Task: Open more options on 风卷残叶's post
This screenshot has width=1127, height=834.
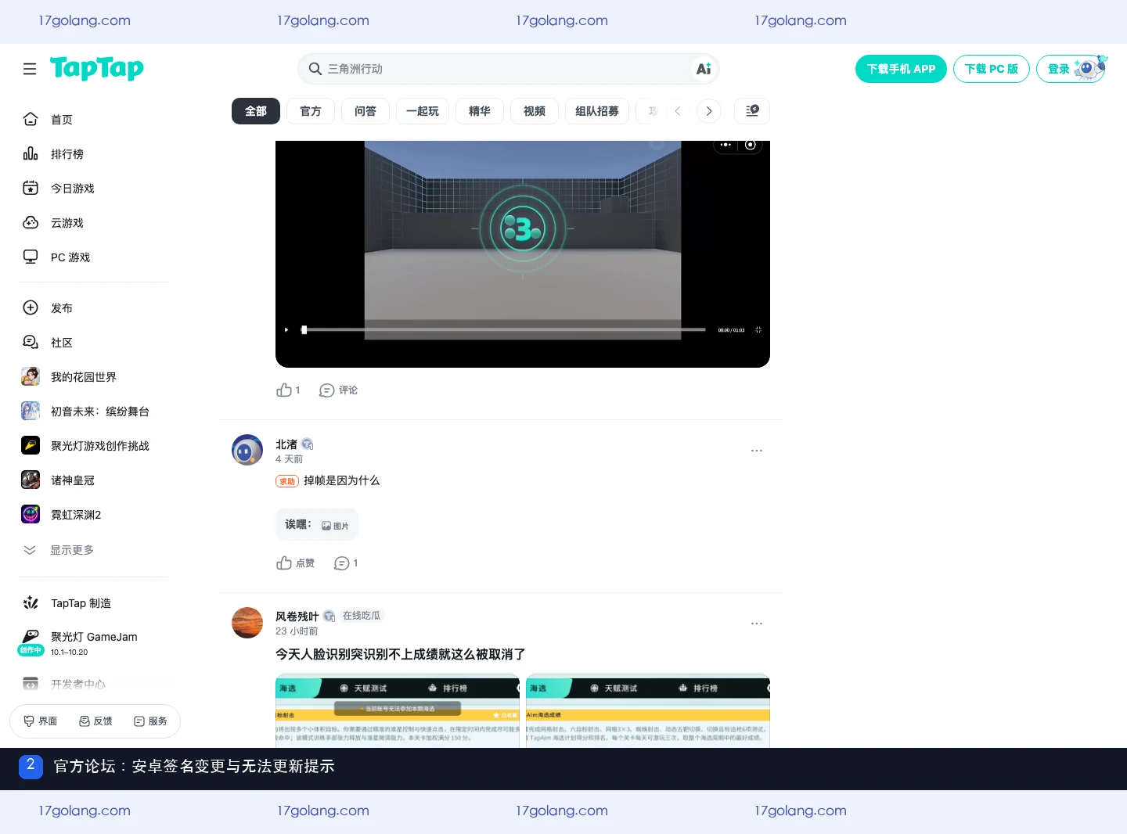Action: (757, 624)
